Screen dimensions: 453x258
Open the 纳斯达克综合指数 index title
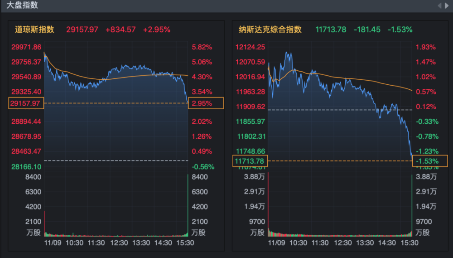pyautogui.click(x=270, y=29)
